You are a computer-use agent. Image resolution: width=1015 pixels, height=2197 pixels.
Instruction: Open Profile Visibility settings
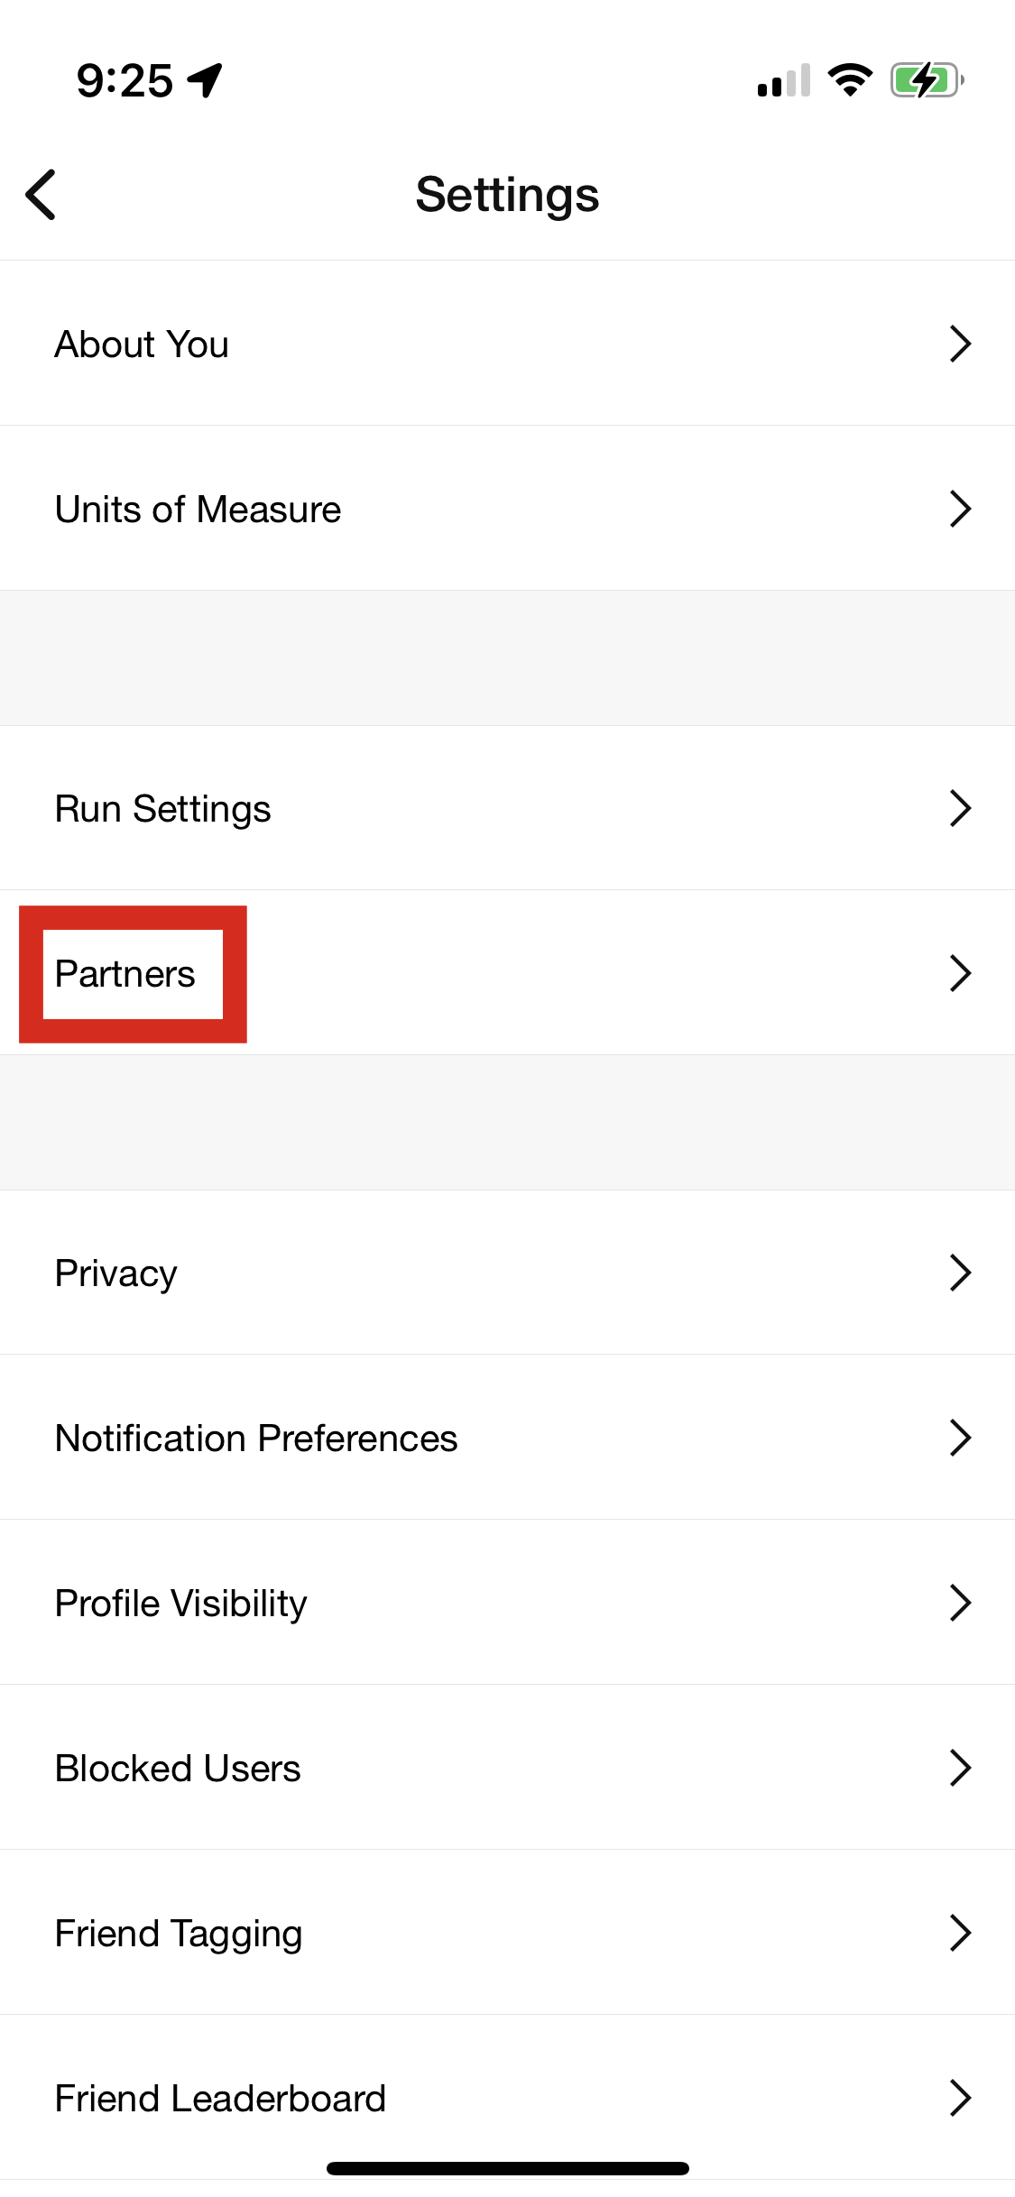coord(180,1603)
